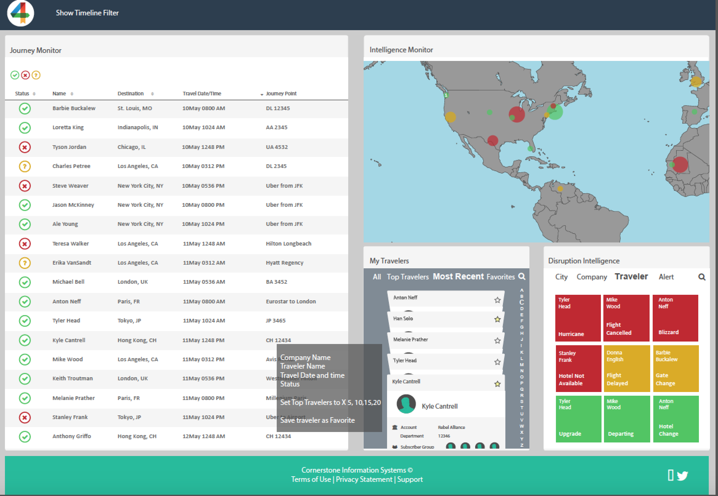Open Terms of Use link
This screenshot has height=496, width=718.
pyautogui.click(x=311, y=479)
